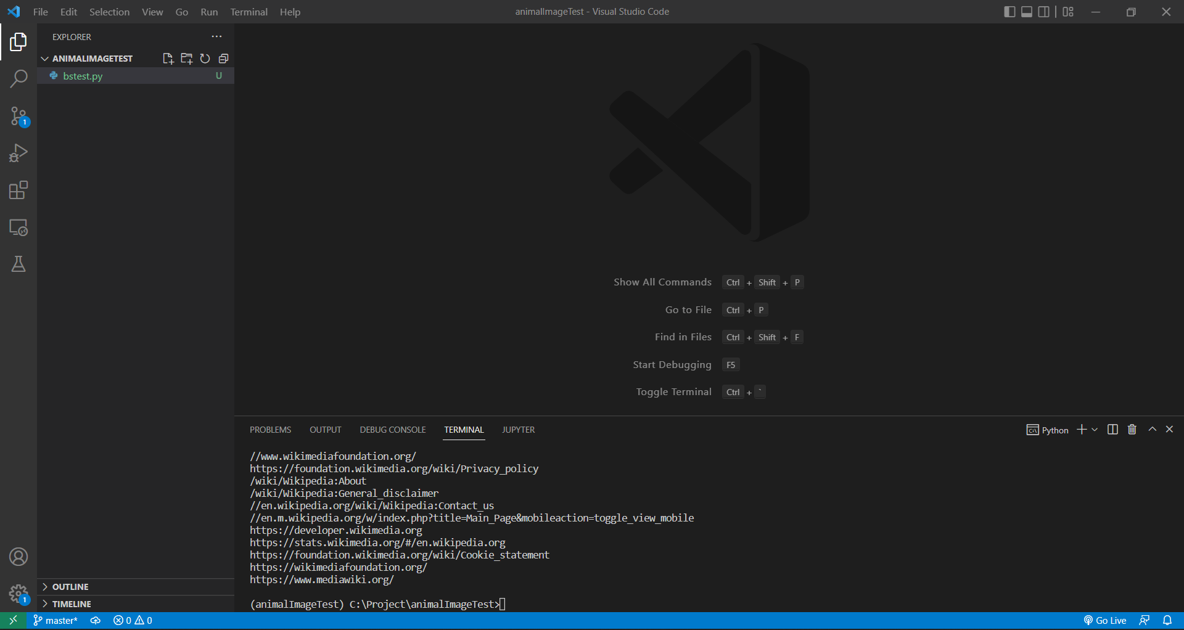
Task: Click the Cookie_statement URL in terminal
Action: click(400, 555)
